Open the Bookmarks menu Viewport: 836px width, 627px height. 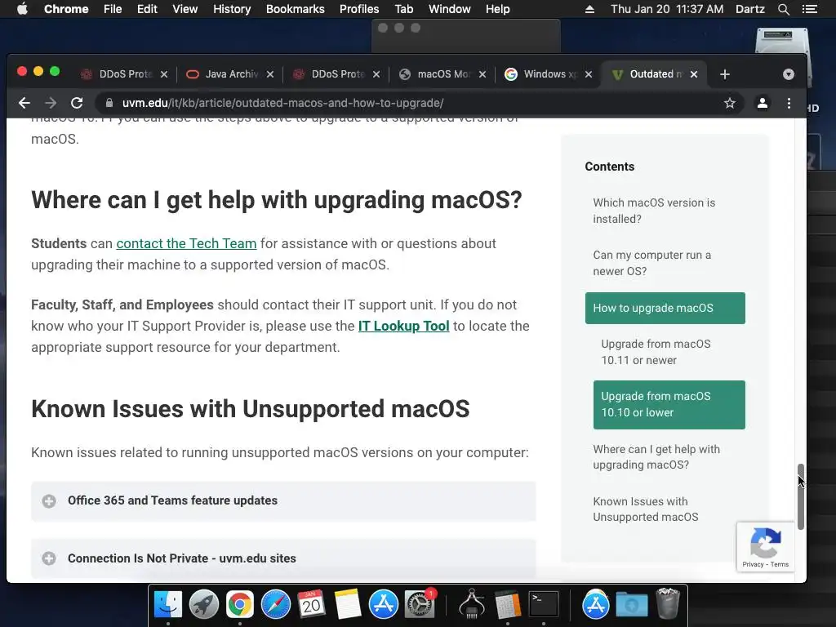pos(296,9)
